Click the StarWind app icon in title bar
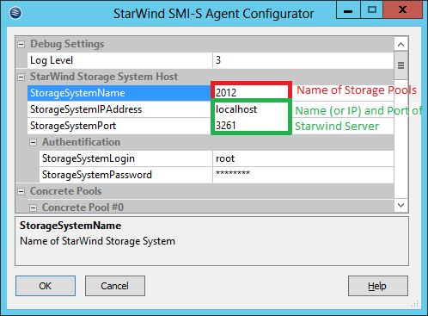428x316 pixels. click(15, 13)
